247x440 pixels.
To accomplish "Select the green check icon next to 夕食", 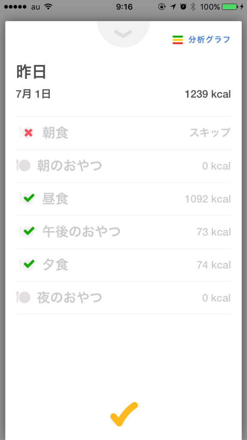I will pos(28,265).
